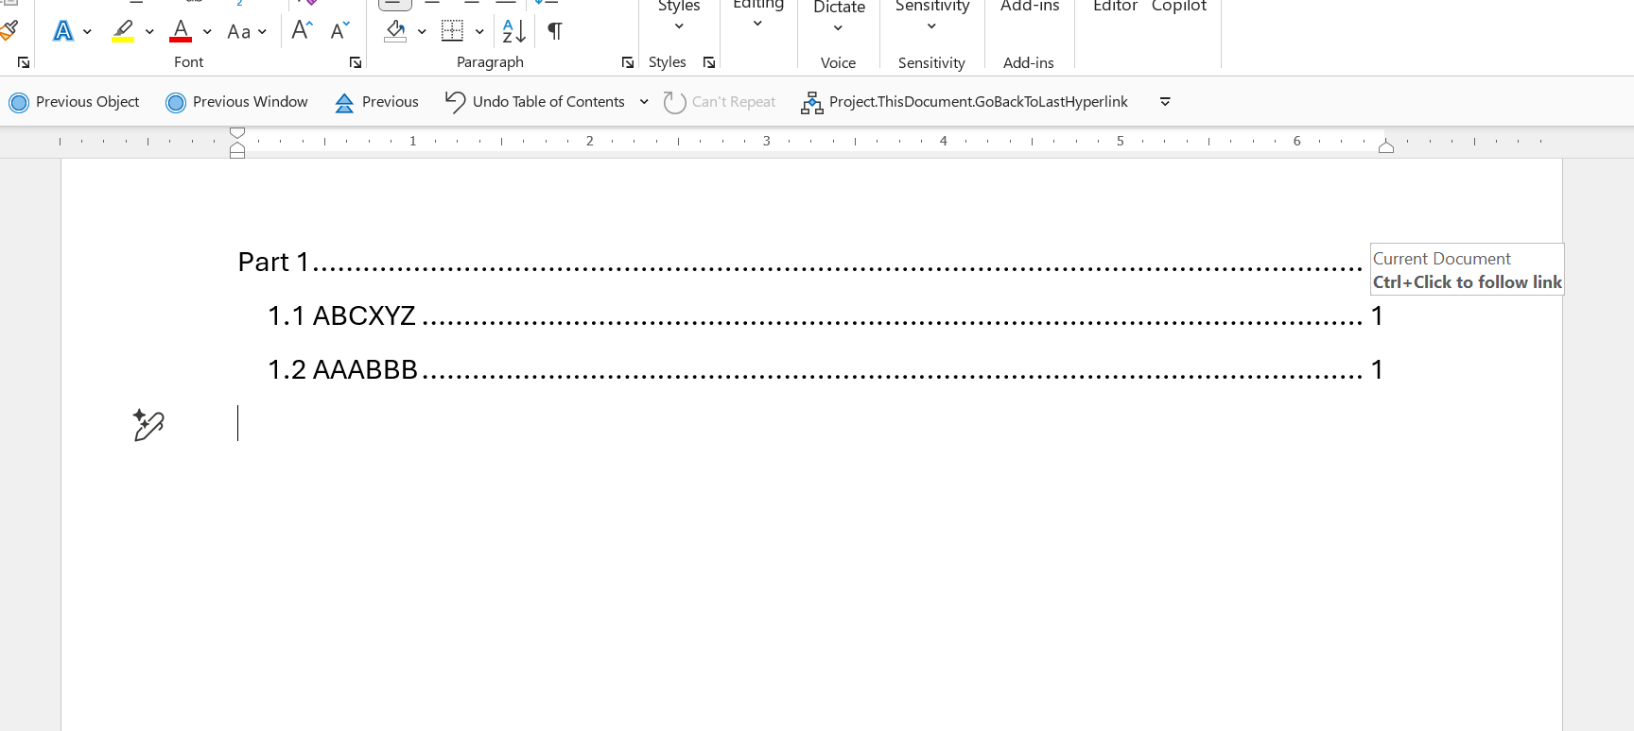Click the right indent marker on ruler
Viewport: 1634px width, 731px height.
[x=1386, y=145]
